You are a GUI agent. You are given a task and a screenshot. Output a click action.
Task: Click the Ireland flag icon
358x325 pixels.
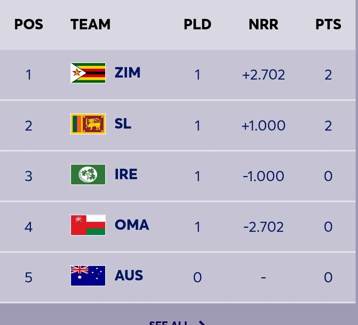[x=88, y=175]
